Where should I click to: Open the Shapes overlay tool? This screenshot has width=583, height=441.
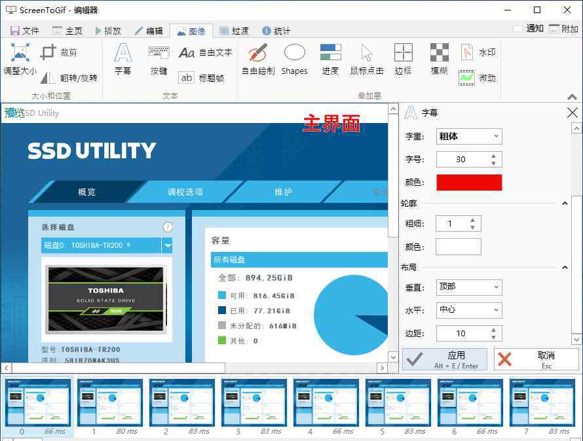point(295,60)
